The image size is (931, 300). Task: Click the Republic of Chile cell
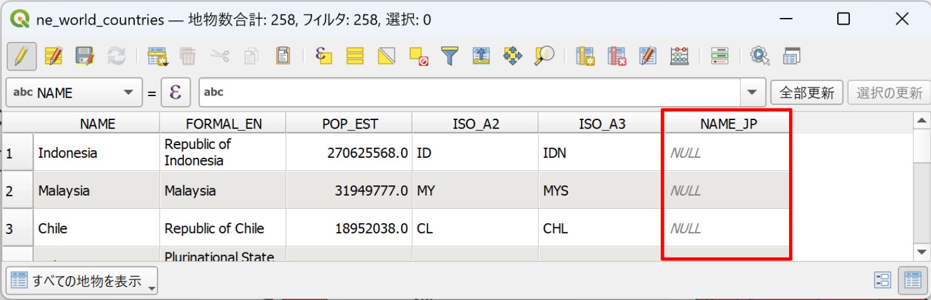click(x=223, y=229)
